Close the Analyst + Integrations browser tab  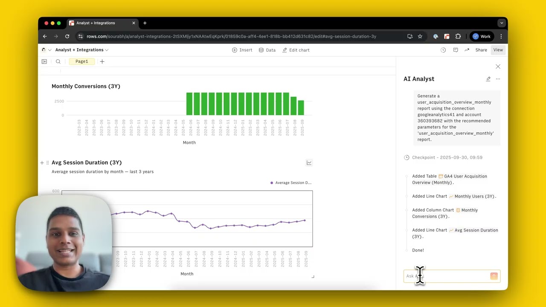134,23
